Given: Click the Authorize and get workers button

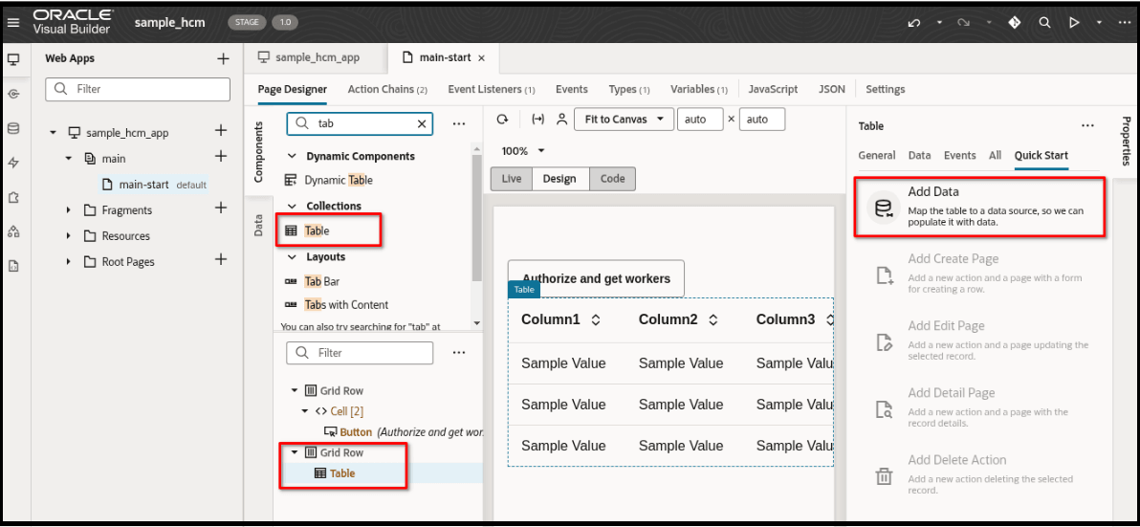Looking at the screenshot, I should tap(596, 278).
